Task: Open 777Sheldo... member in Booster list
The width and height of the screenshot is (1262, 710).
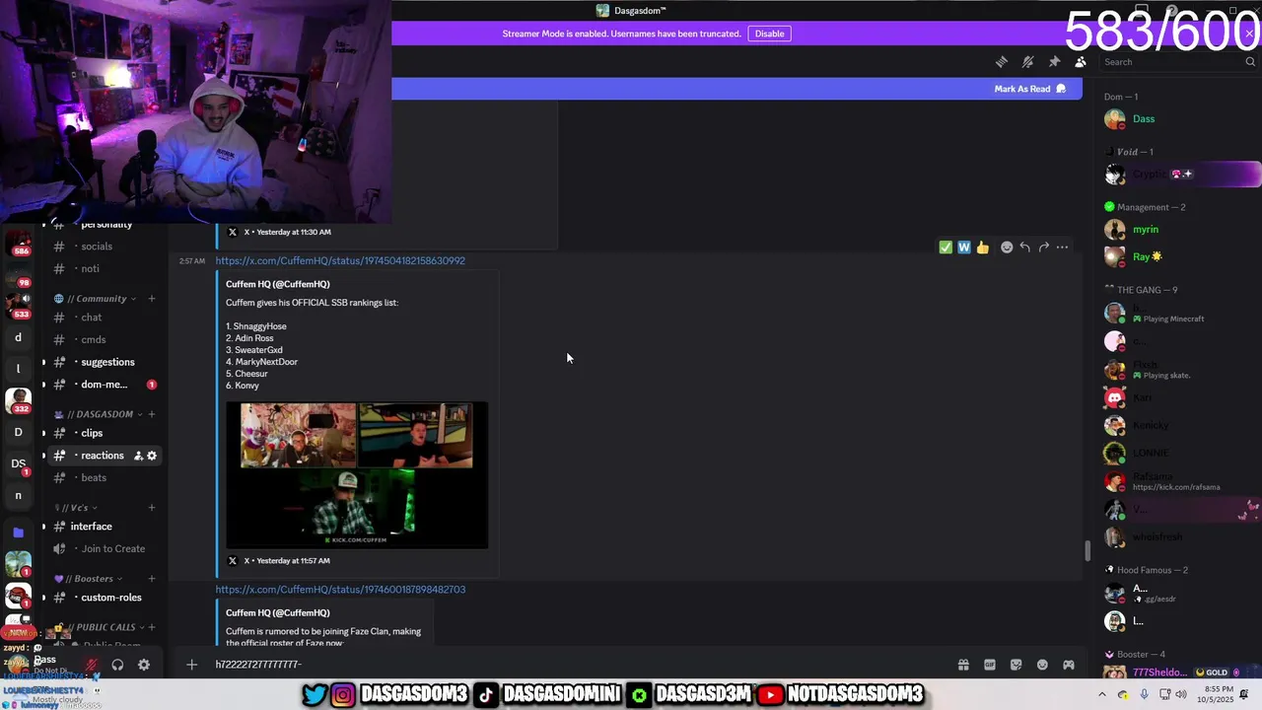Action: coord(1178,673)
